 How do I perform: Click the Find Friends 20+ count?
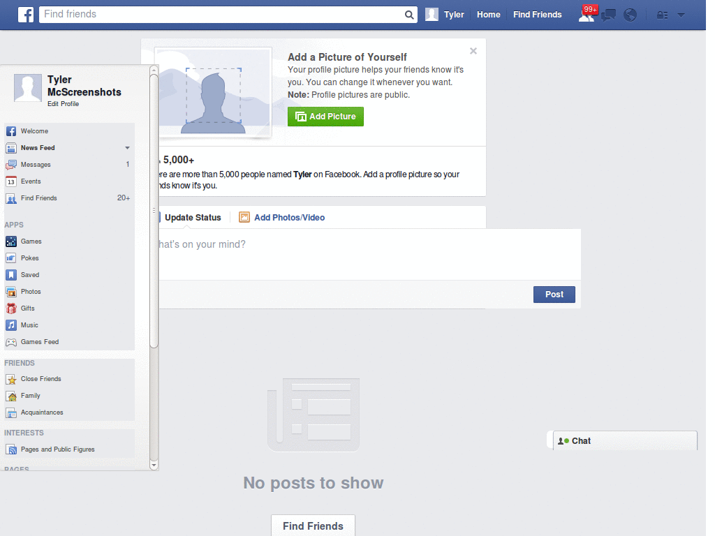pyautogui.click(x=124, y=198)
